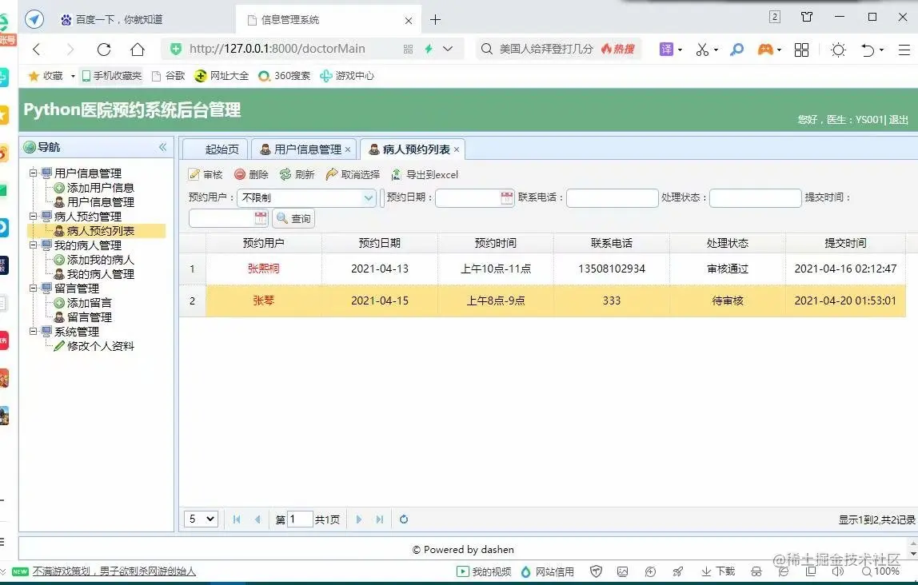Click the 待审核 status cell
This screenshot has width=918, height=585.
point(728,300)
